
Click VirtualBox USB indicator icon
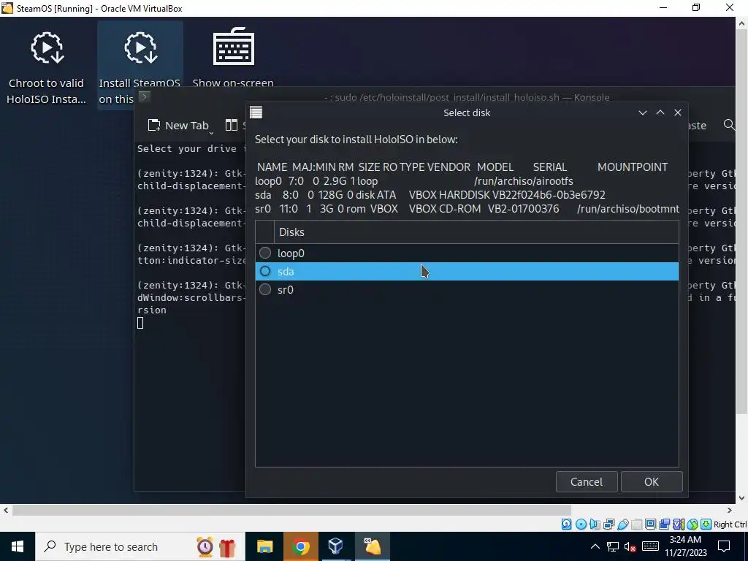(x=622, y=524)
